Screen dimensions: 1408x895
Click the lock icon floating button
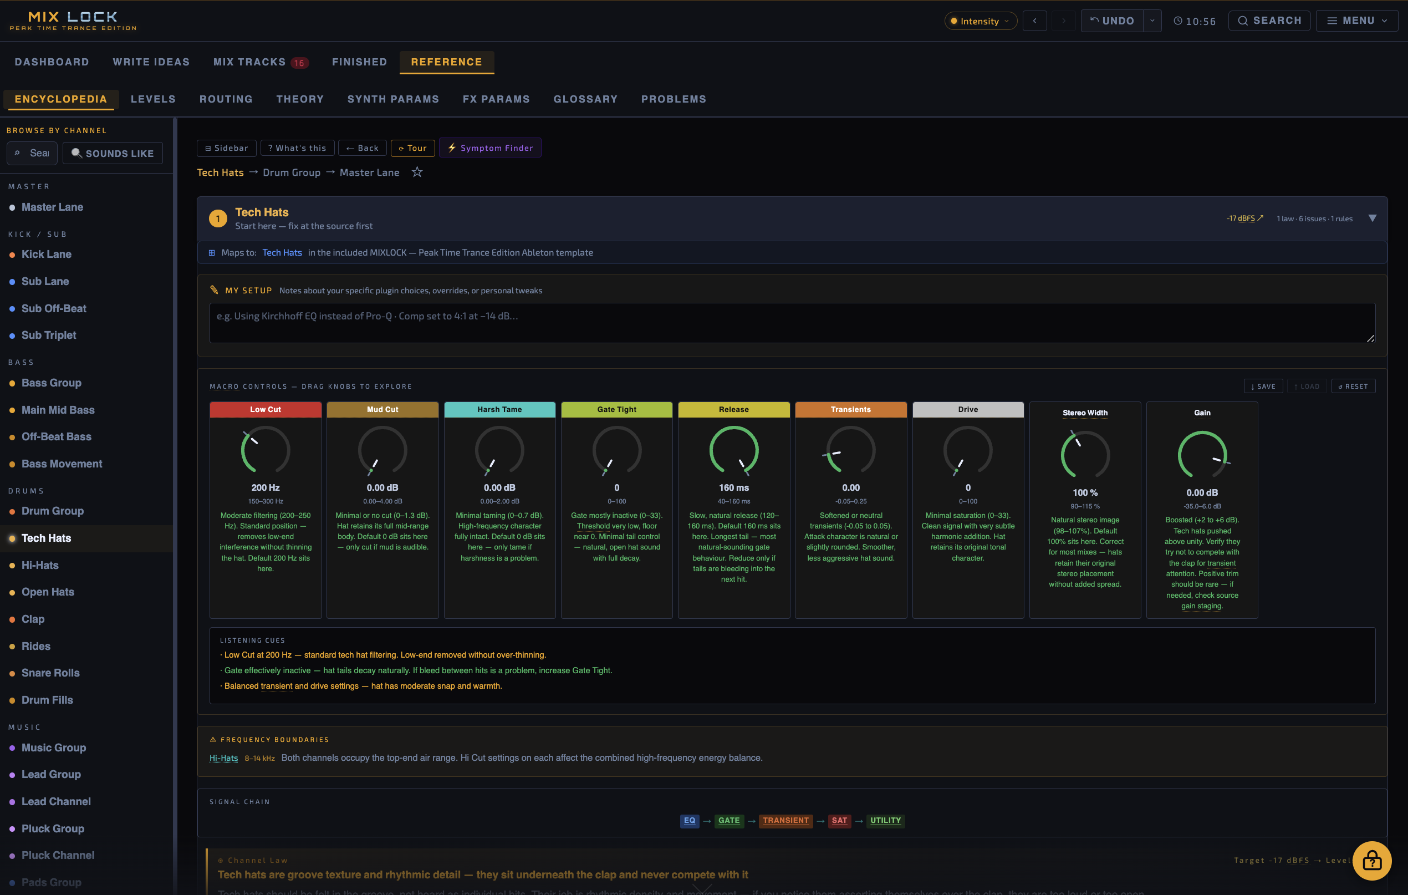(x=1371, y=860)
